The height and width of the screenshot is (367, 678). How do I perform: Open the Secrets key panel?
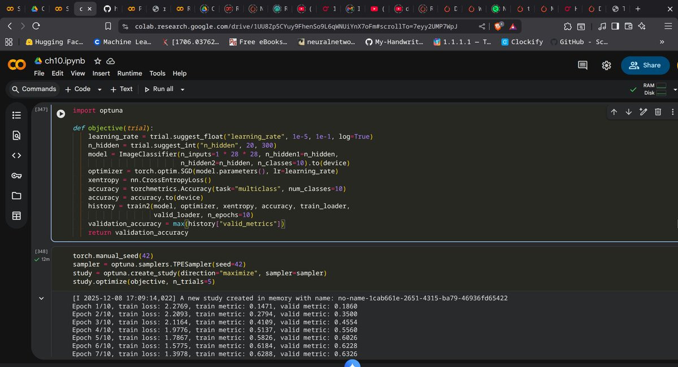click(16, 176)
